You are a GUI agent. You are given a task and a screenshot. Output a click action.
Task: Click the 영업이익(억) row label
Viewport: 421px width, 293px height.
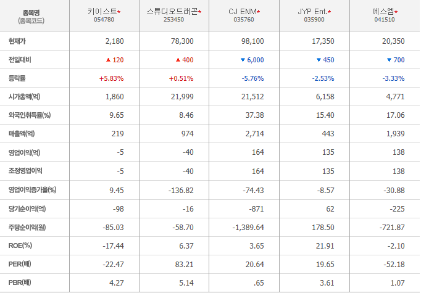click(25, 152)
